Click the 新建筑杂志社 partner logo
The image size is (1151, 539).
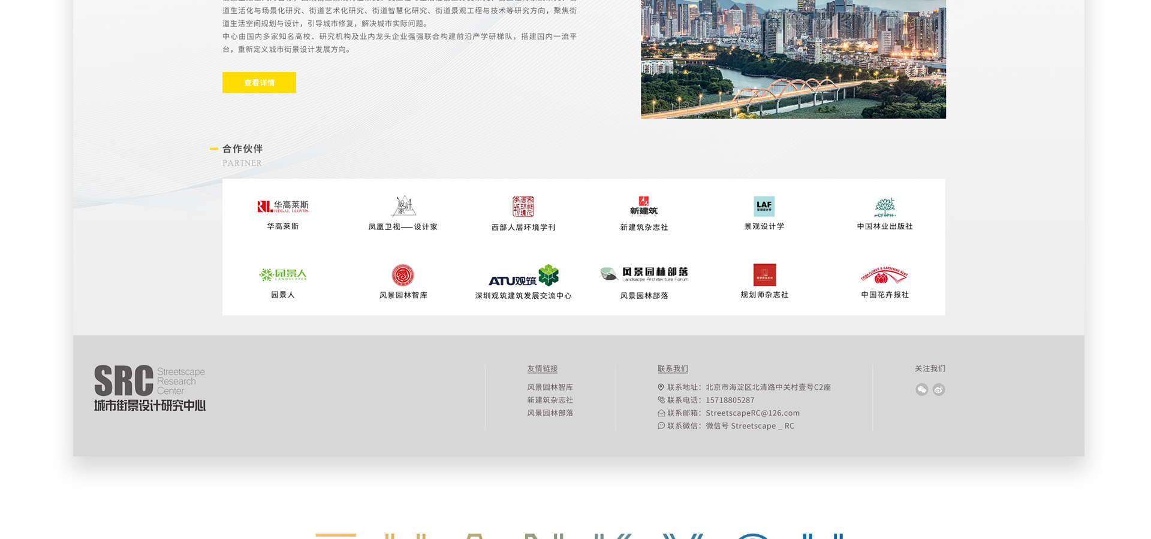click(x=644, y=206)
